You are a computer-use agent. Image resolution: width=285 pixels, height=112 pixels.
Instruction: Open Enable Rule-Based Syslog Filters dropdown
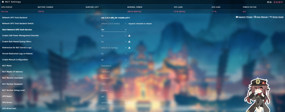tap(114, 42)
